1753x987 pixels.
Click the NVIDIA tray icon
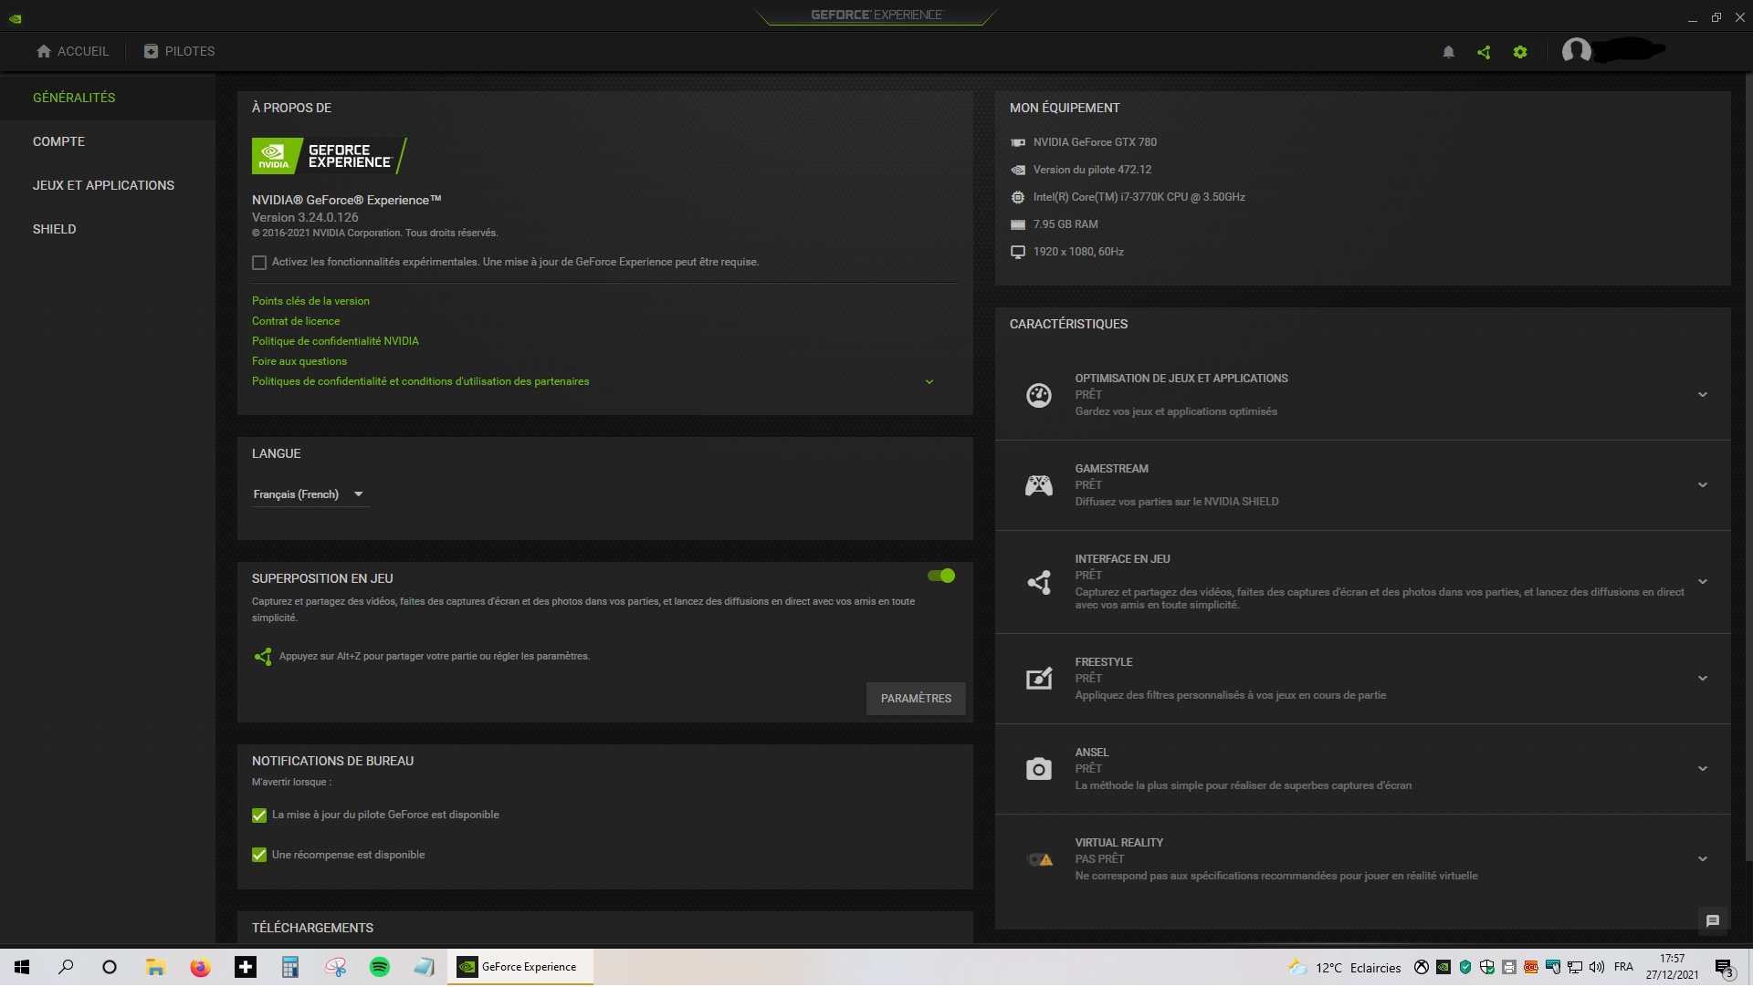coord(1443,968)
